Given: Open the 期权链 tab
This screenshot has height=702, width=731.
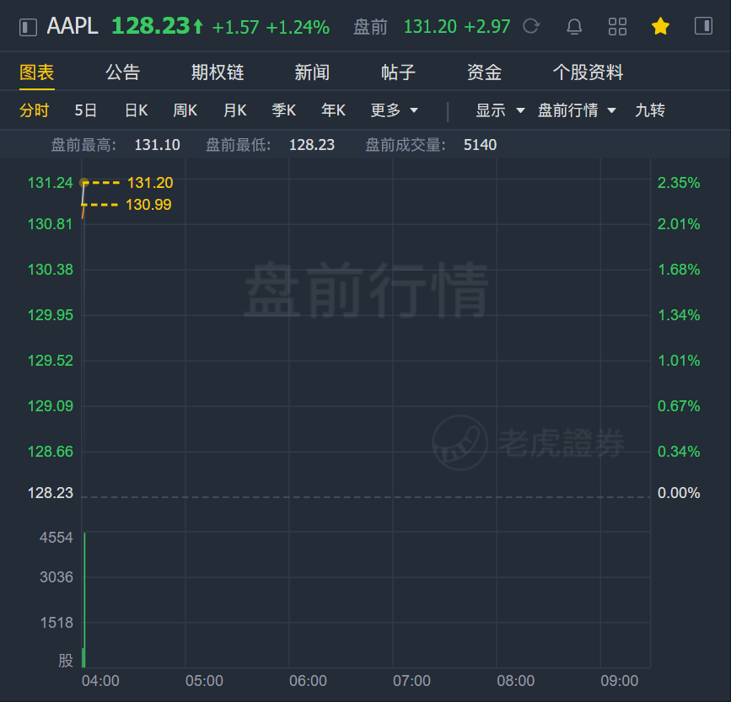Looking at the screenshot, I should pos(218,72).
